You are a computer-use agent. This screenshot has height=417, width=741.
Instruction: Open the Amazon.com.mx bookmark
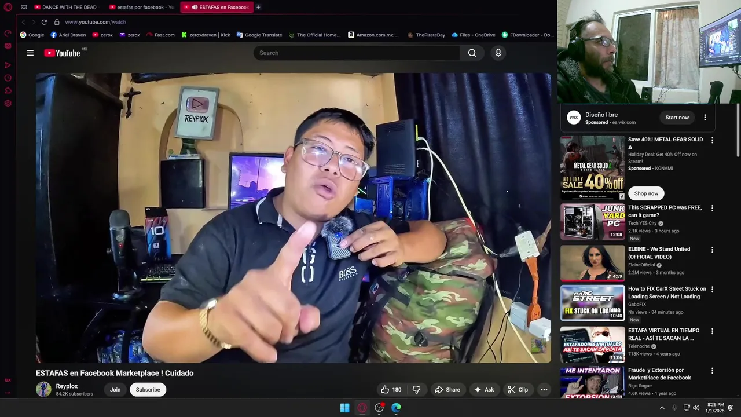(373, 35)
